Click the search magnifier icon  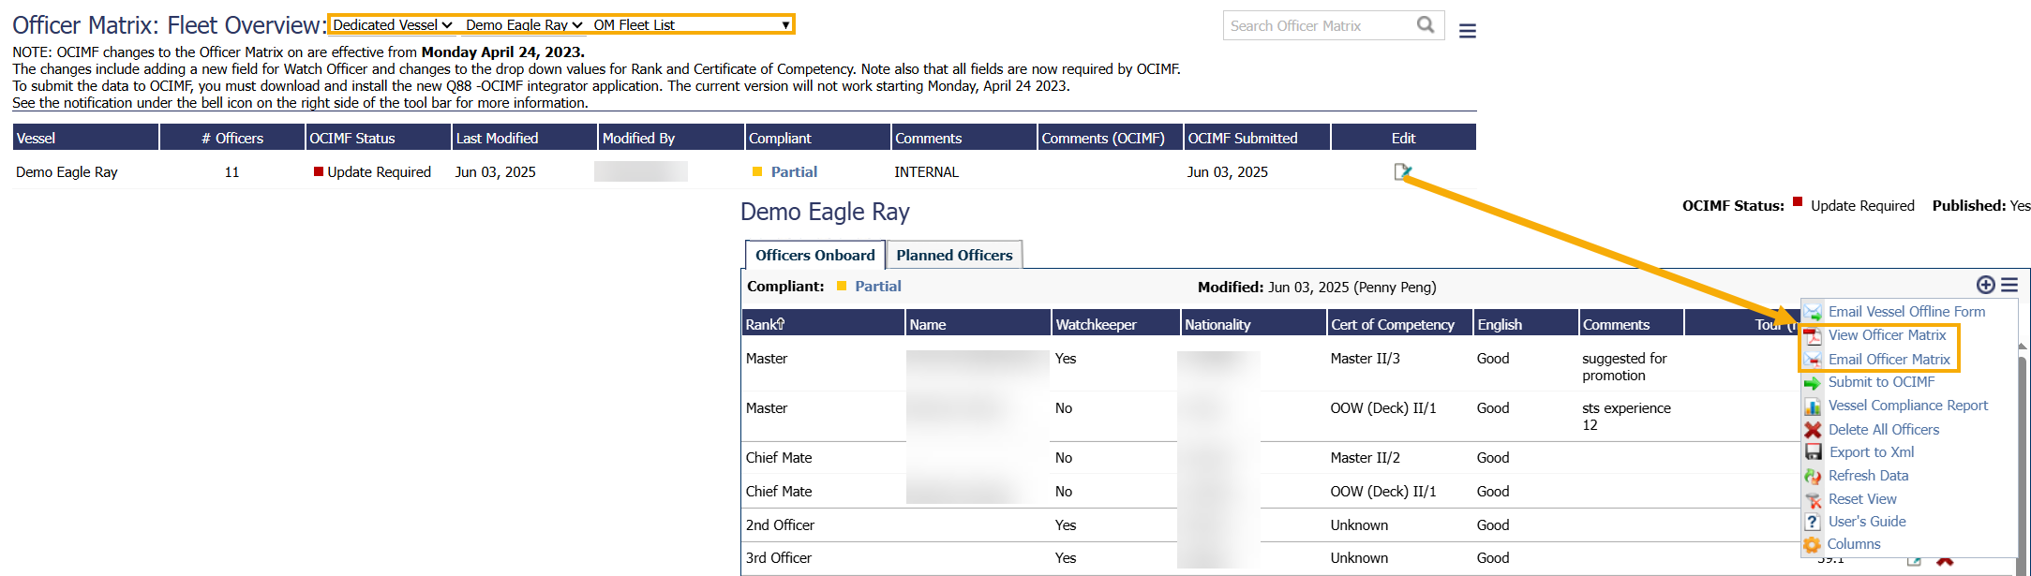1426,25
